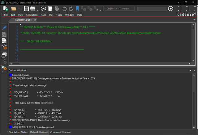Click Output Window scrollbar up arrow
This screenshot has height=135, width=198.
tap(194, 75)
